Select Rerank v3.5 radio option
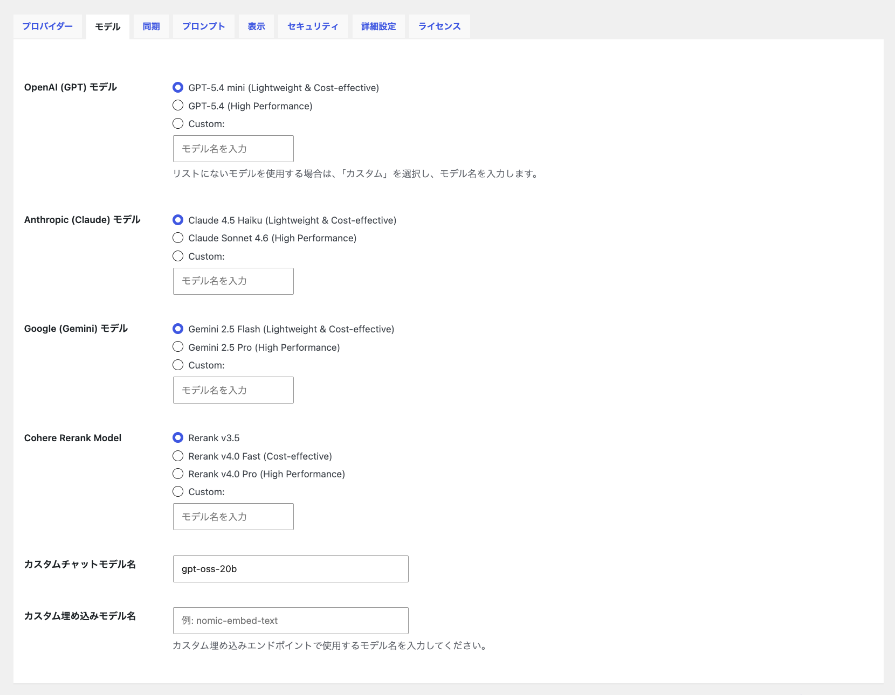The width and height of the screenshot is (895, 695). point(178,437)
